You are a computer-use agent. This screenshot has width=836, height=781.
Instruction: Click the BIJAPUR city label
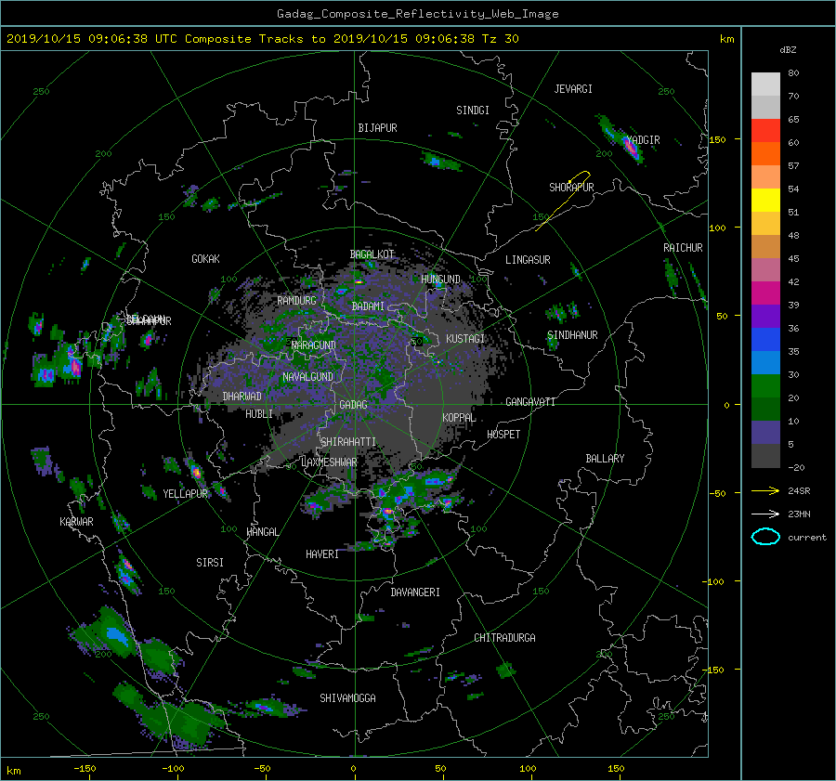pyautogui.click(x=377, y=128)
